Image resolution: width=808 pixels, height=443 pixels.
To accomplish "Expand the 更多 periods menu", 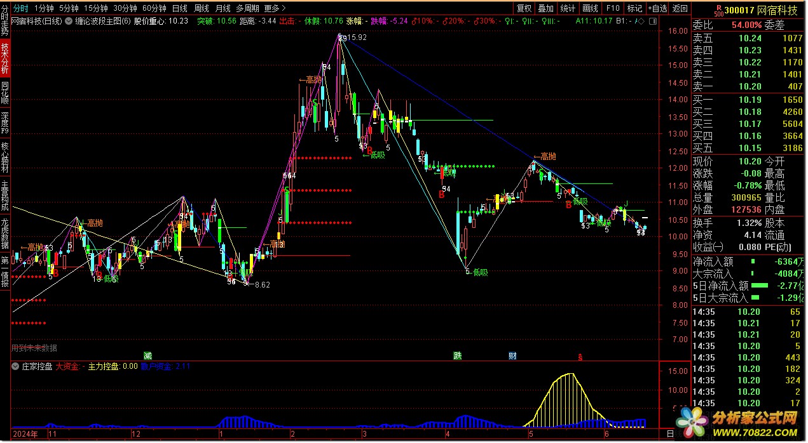I will (275, 8).
